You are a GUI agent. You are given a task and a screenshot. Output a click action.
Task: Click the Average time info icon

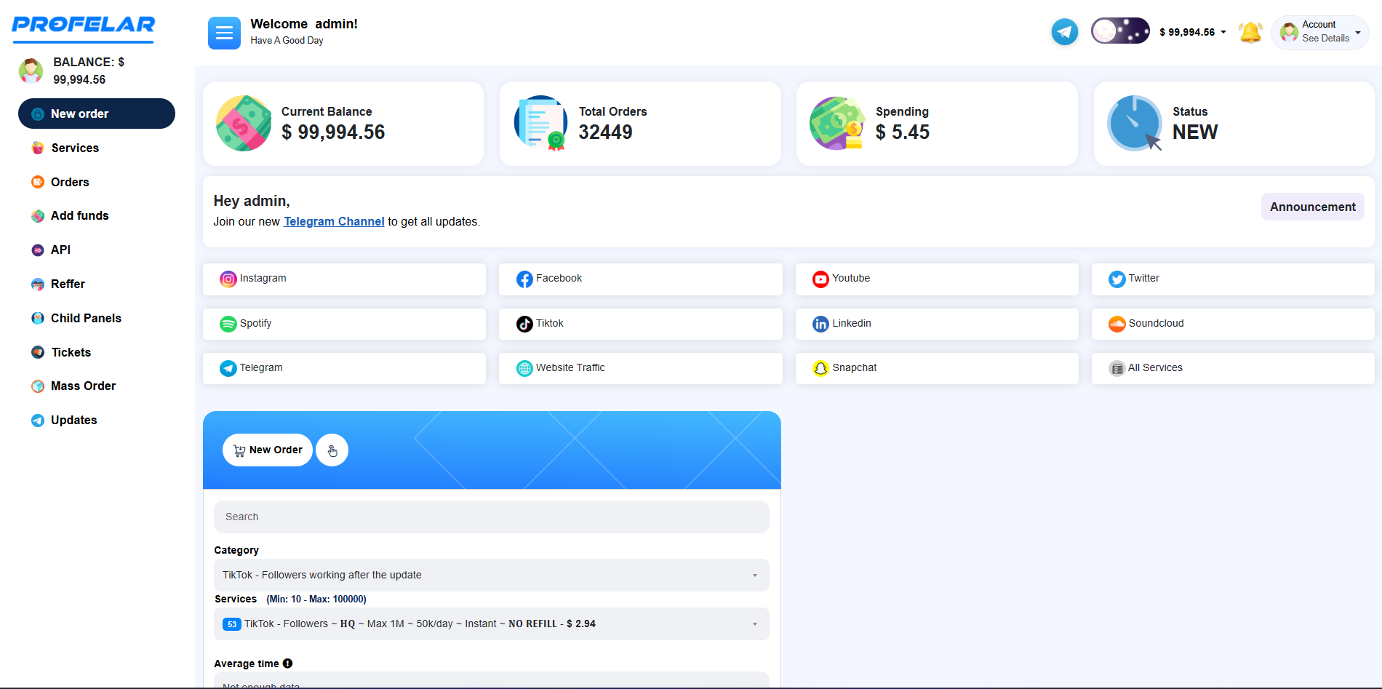click(288, 664)
